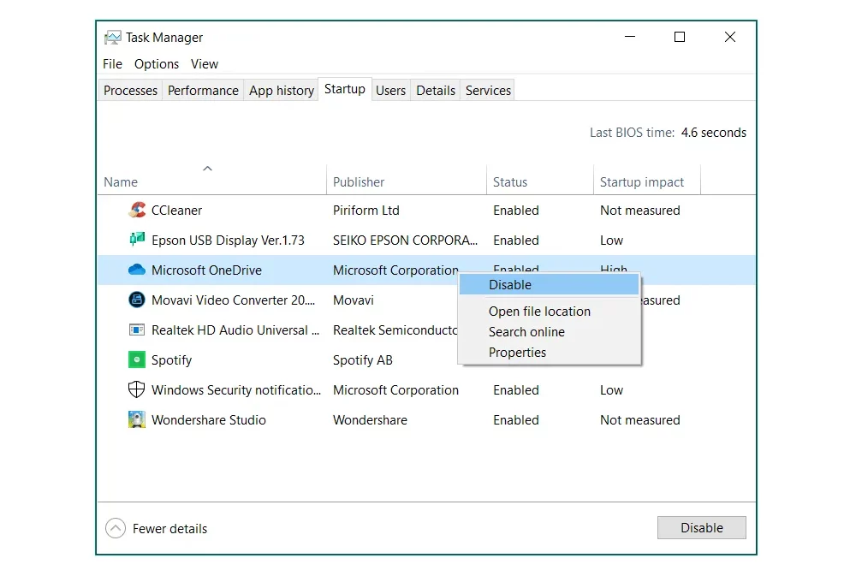Maximize the Task Manager window
This screenshot has width=844, height=582.
point(680,37)
